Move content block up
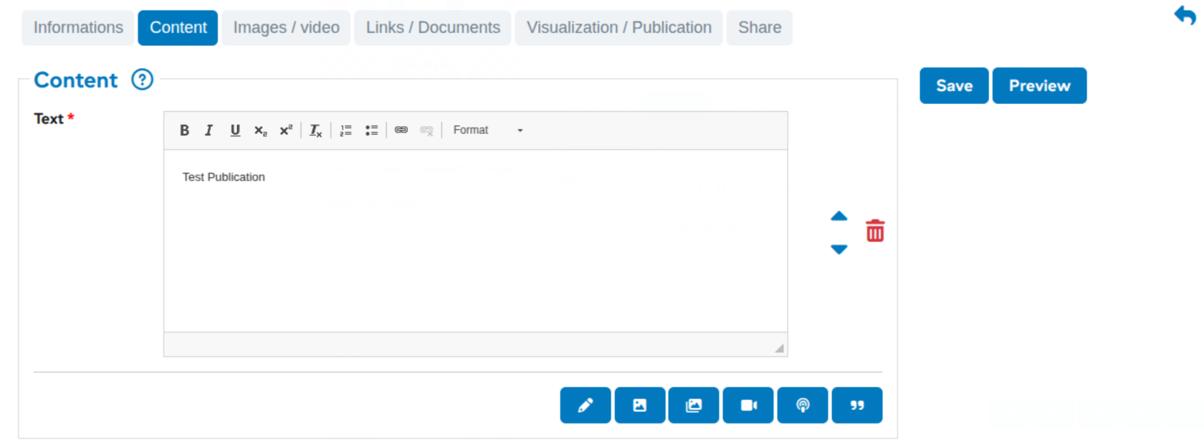Viewport: 1204px width, 443px height. (x=838, y=216)
